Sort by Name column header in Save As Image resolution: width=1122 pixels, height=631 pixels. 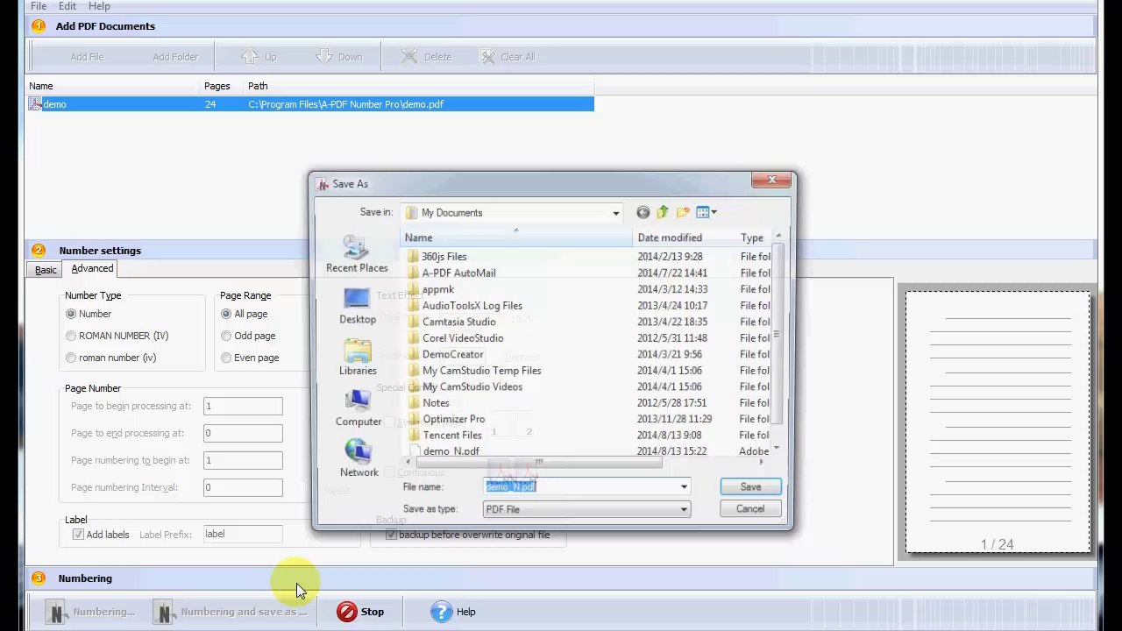[x=517, y=238]
